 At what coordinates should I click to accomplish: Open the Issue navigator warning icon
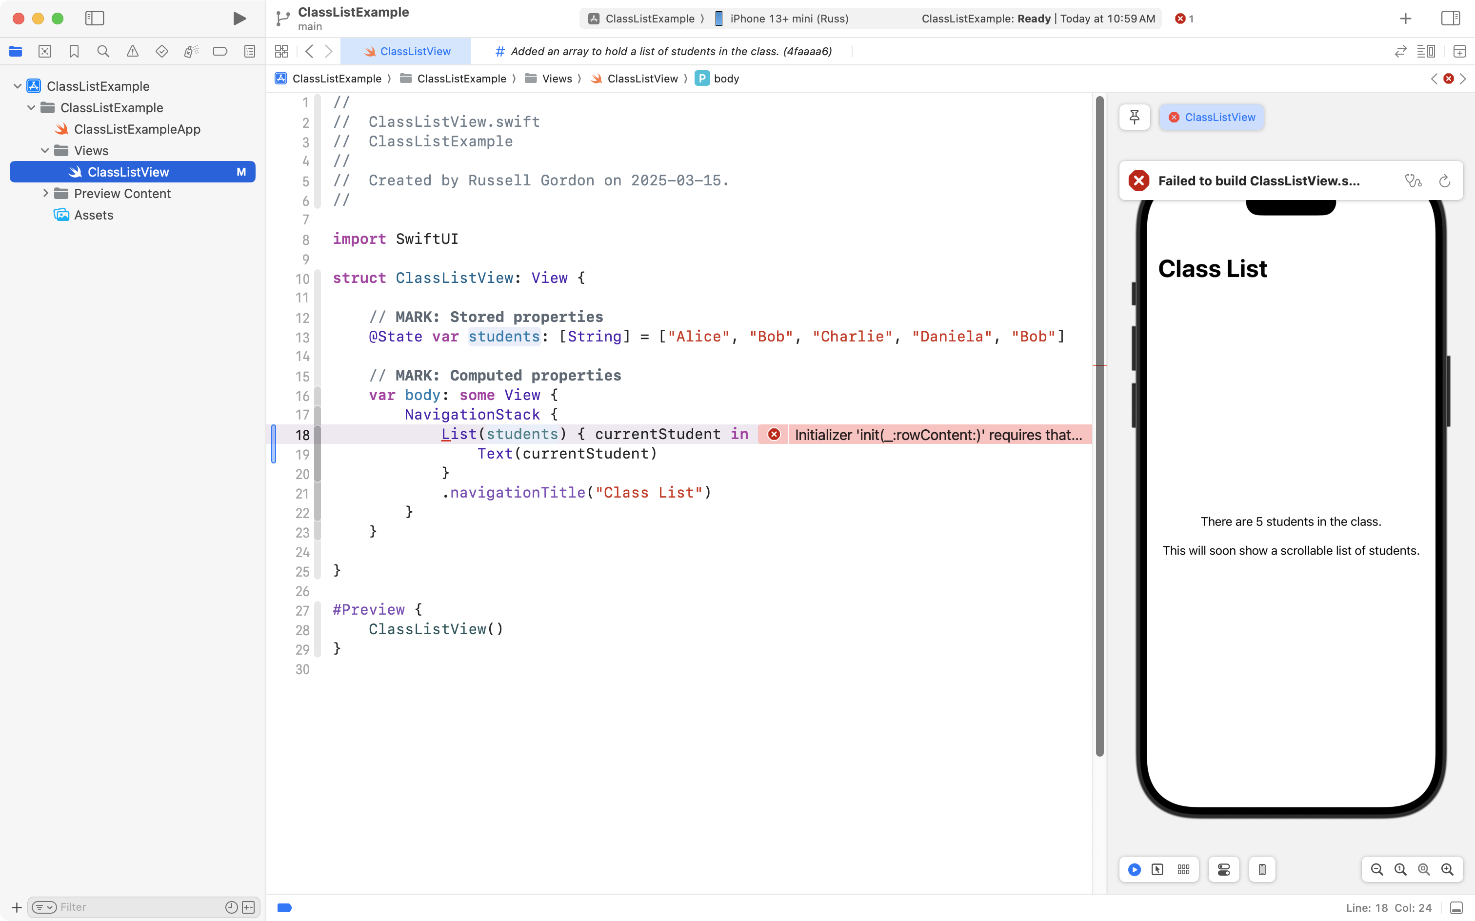click(x=132, y=51)
